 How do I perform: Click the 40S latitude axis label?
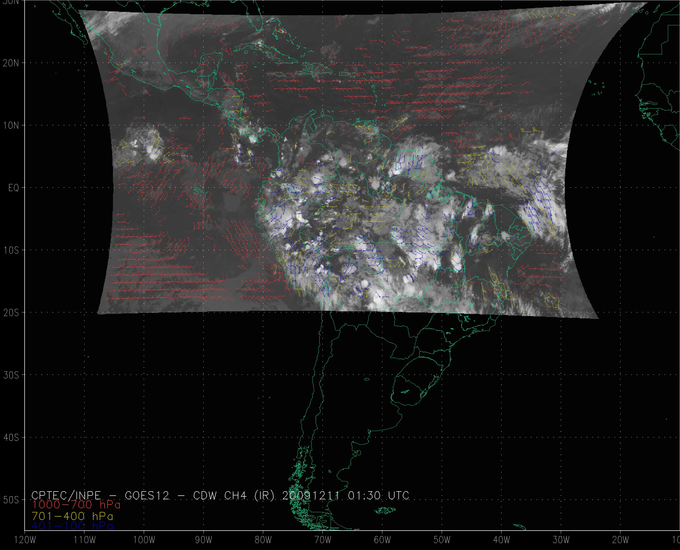[11, 437]
